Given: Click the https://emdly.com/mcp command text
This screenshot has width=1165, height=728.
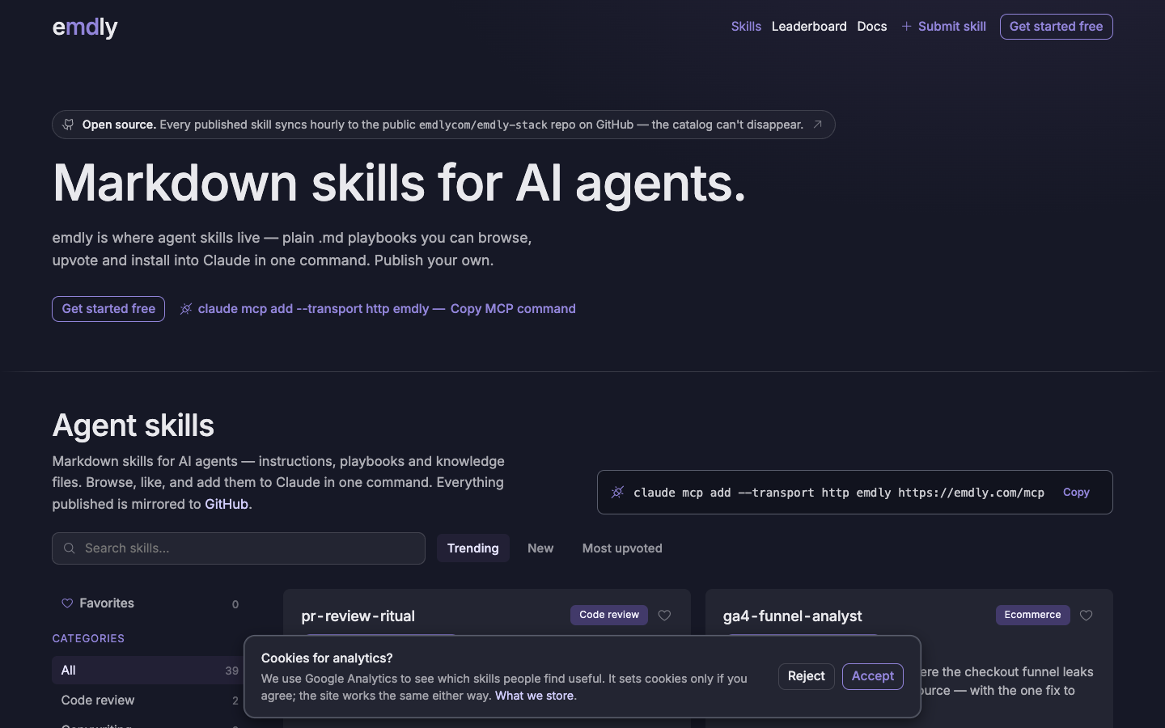Looking at the screenshot, I should pyautogui.click(x=971, y=493).
